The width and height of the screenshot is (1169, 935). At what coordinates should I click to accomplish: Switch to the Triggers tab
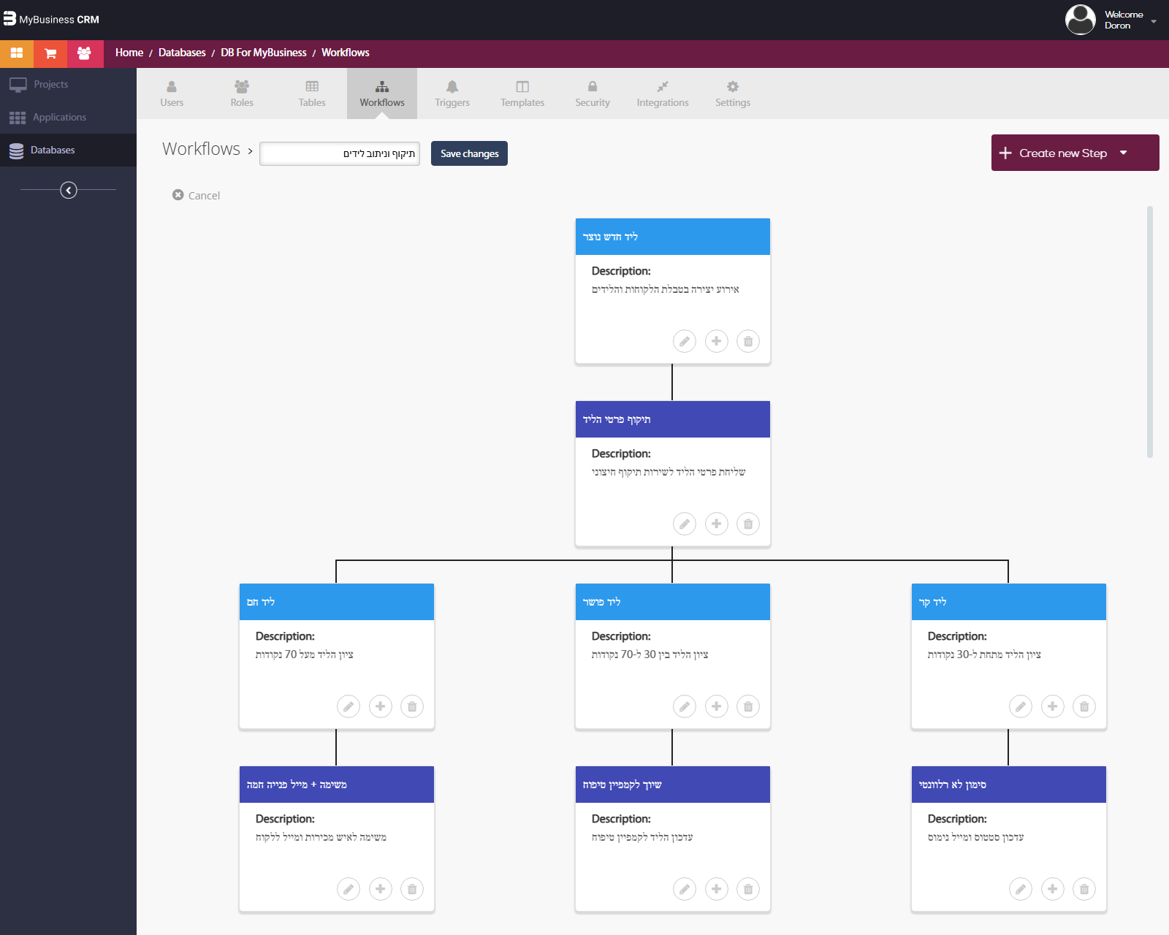pos(452,93)
